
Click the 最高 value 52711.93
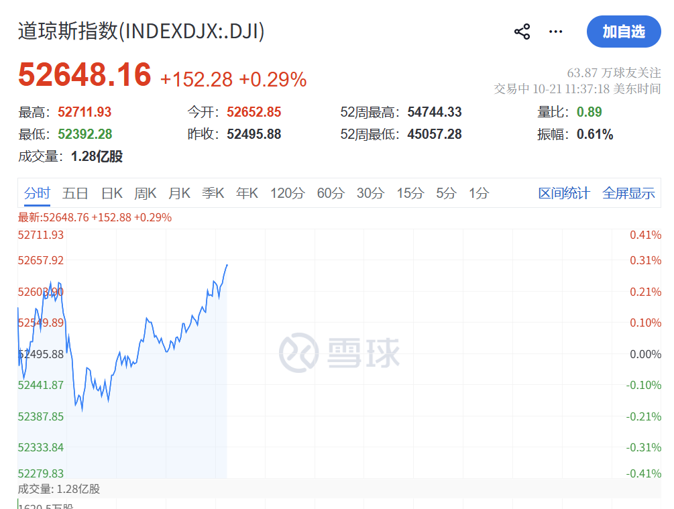pyautogui.click(x=85, y=112)
